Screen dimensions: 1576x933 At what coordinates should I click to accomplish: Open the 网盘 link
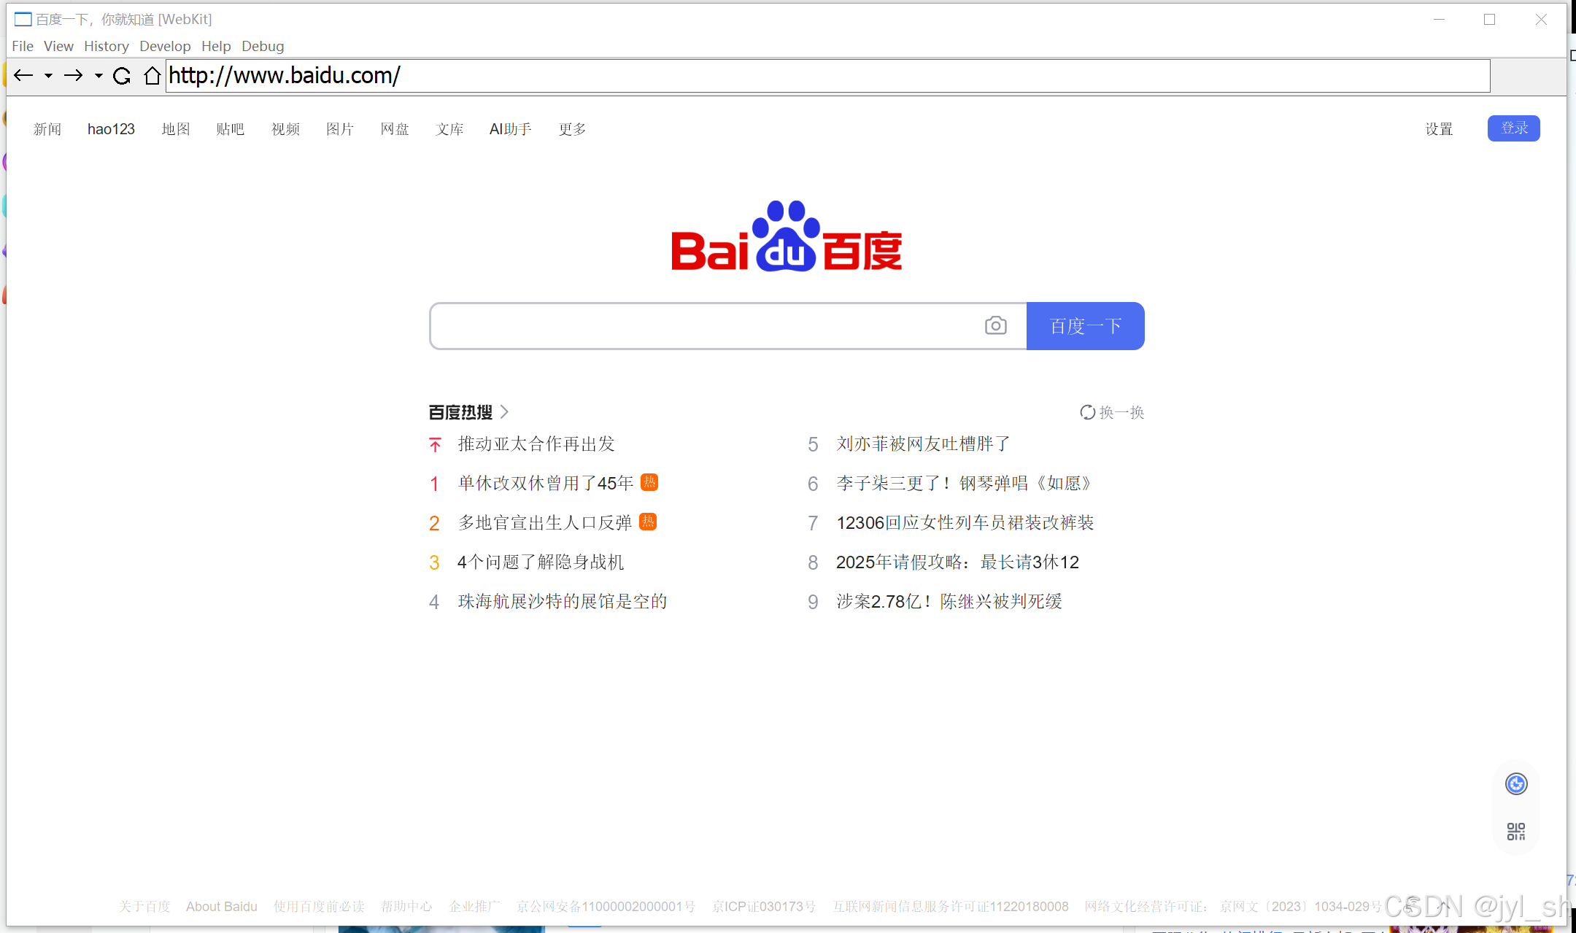pyautogui.click(x=395, y=129)
